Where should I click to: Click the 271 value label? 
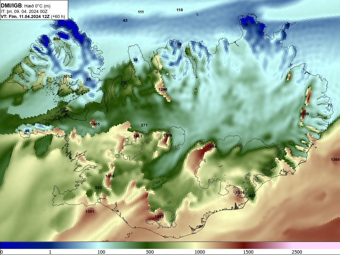[x=144, y=125]
